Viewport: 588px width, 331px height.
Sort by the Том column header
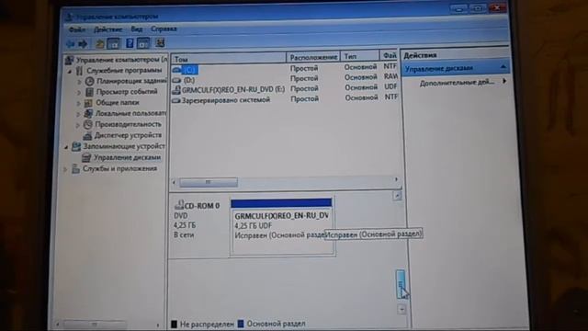pyautogui.click(x=229, y=59)
